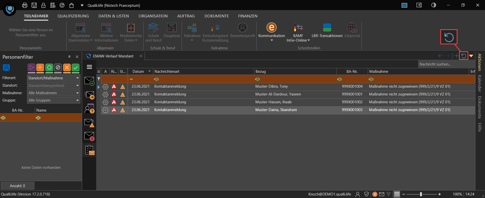Switch to the DATEN & LISTEN ribbon tab
This screenshot has width=485, height=198.
pyautogui.click(x=114, y=16)
